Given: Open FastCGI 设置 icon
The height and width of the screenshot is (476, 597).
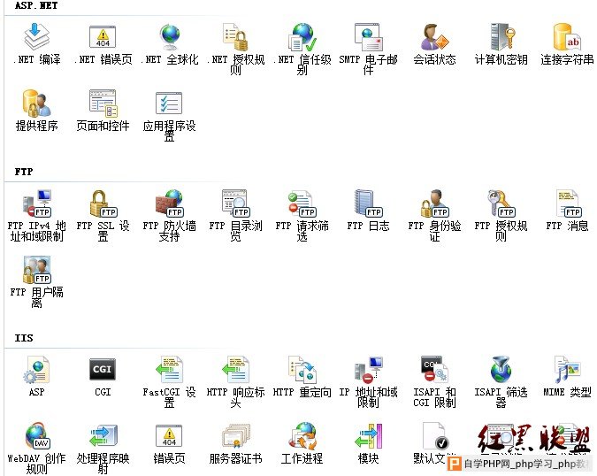Looking at the screenshot, I should pyautogui.click(x=169, y=369).
